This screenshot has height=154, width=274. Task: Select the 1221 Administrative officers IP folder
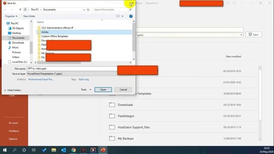(57, 28)
